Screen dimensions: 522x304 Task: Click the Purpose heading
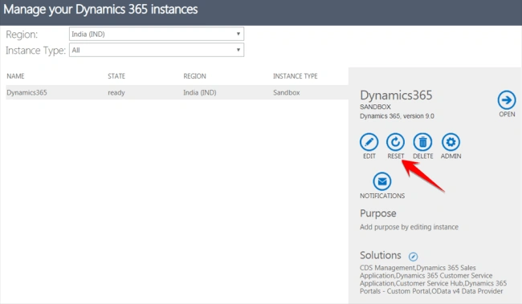[x=378, y=213]
